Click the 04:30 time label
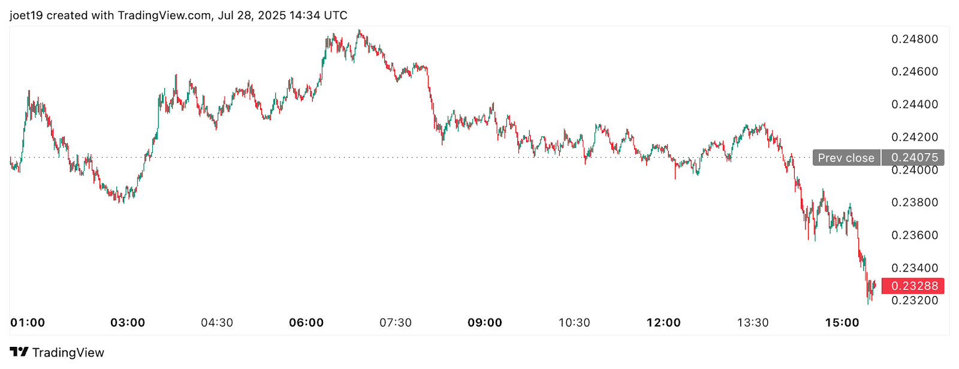959x369 pixels. tap(217, 323)
